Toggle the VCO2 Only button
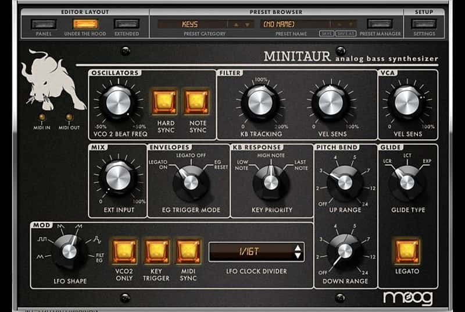 tap(124, 251)
